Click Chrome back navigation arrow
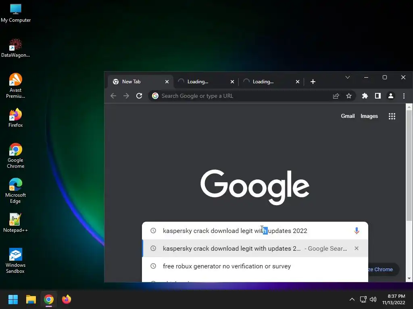Viewport: 413px width, 309px height. pyautogui.click(x=113, y=96)
